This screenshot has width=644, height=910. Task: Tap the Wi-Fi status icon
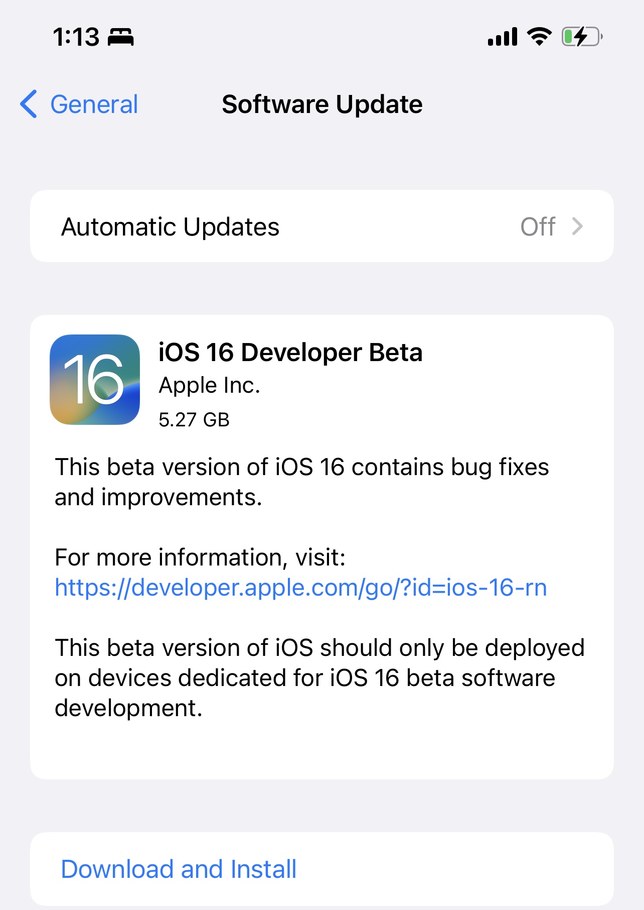click(539, 37)
